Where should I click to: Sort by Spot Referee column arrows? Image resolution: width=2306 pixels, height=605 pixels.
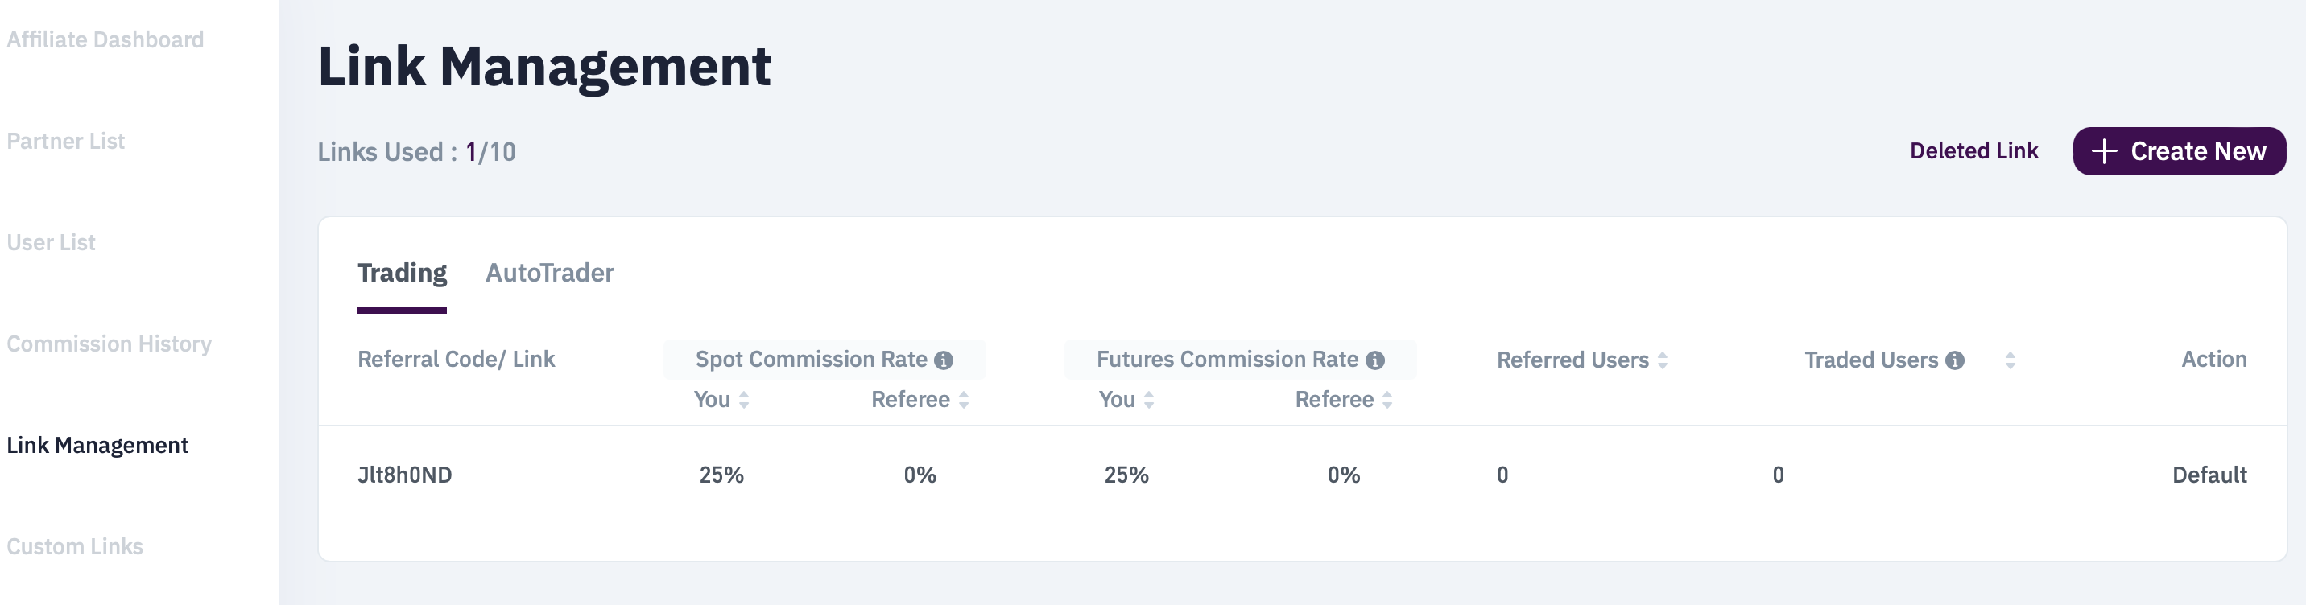[x=964, y=400]
